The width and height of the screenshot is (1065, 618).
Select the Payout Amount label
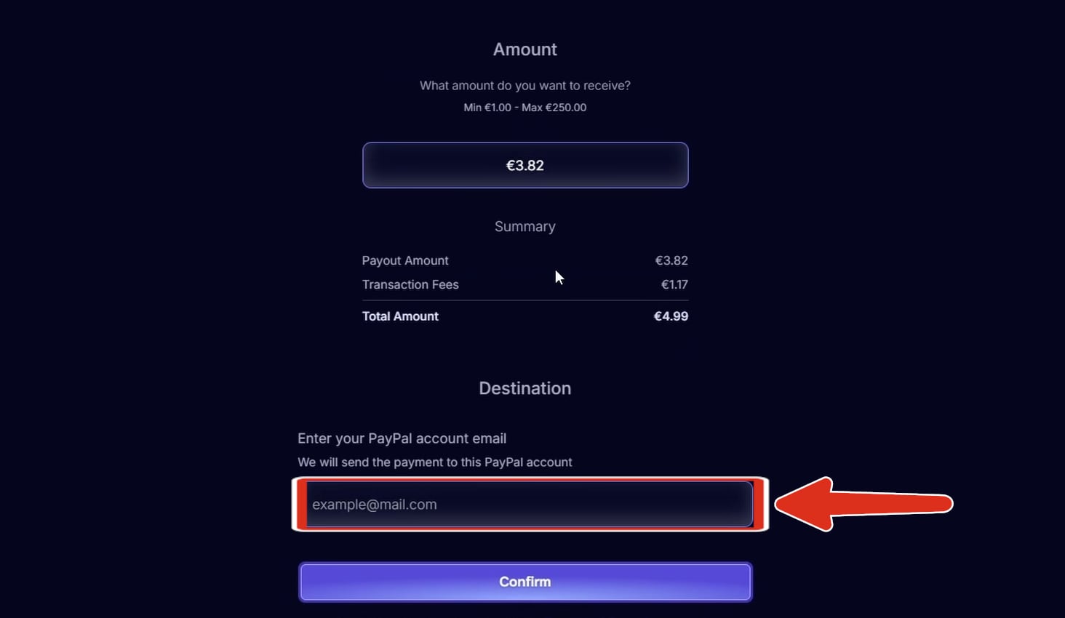(405, 260)
